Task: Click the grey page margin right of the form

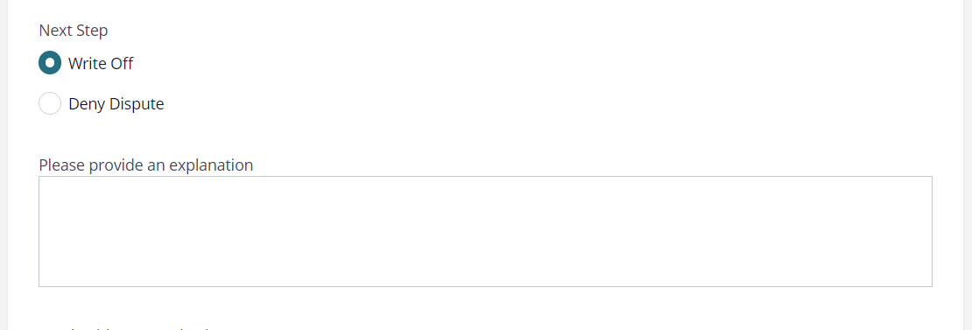Action: tap(968, 165)
